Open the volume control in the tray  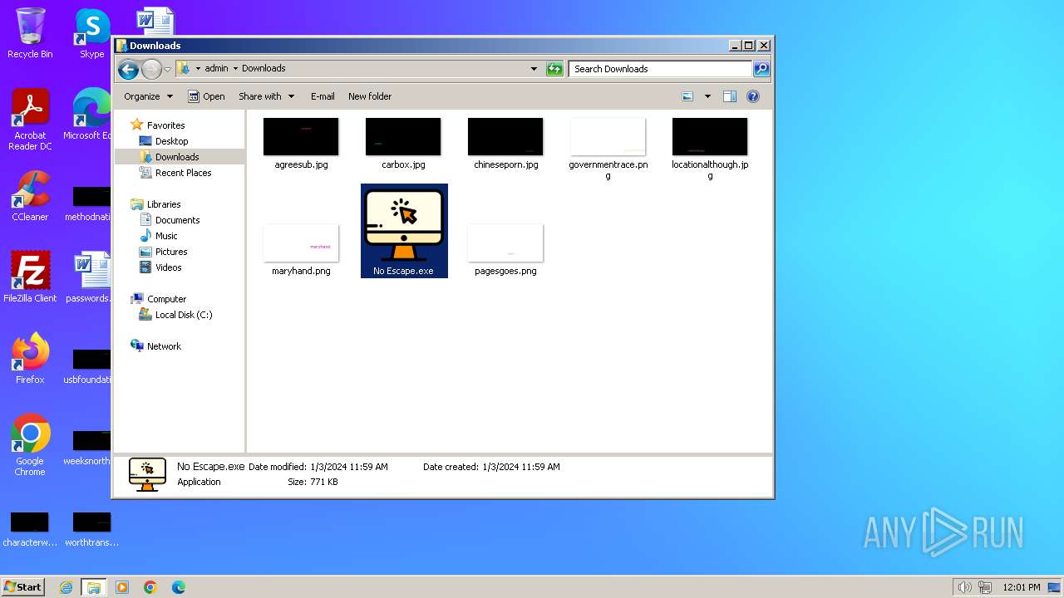point(965,587)
